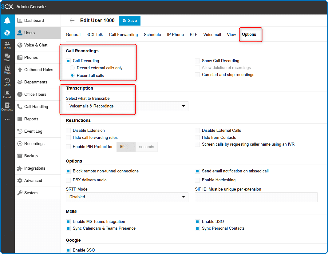This screenshot has width=328, height=254.
Task: Switch to the Schedule tab
Action: [152, 34]
